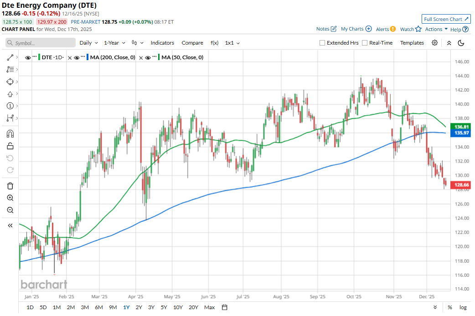Enable the Extended Hrs checkbox

[x=322, y=43]
